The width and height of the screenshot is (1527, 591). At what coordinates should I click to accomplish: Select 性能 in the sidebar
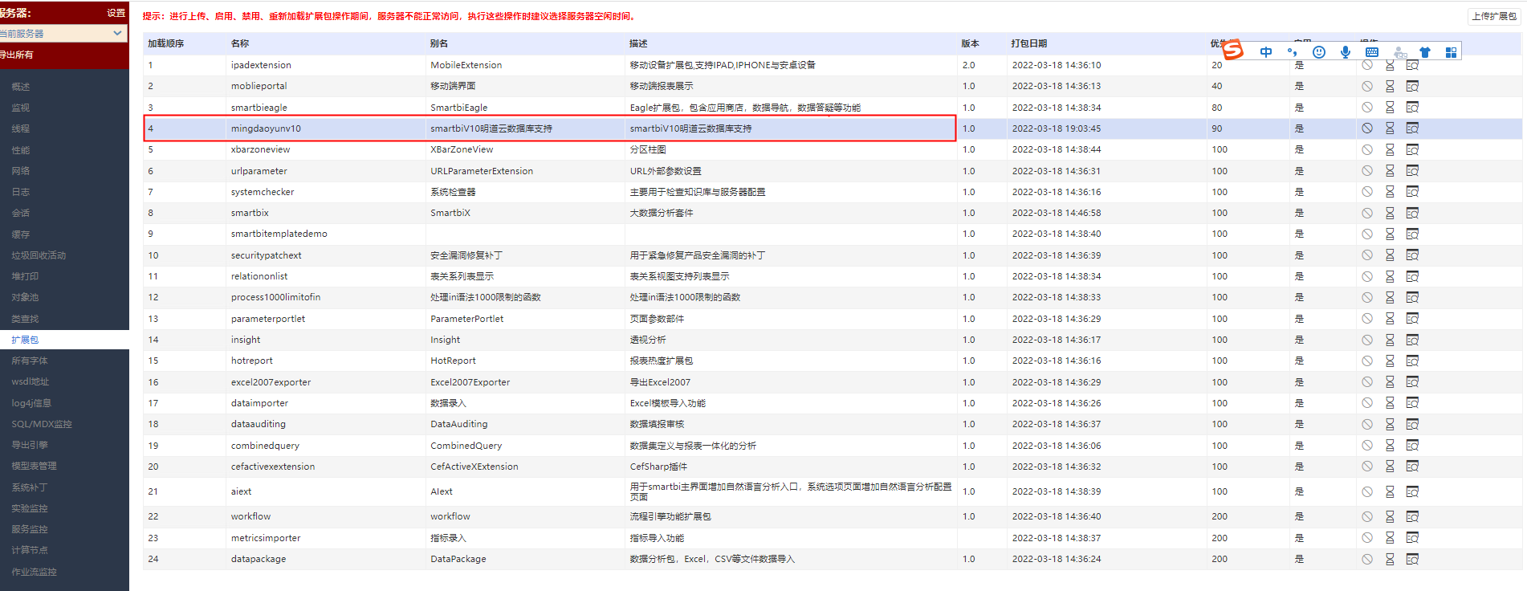coord(21,150)
